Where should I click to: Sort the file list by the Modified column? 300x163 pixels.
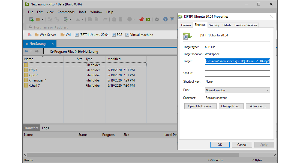(x=126, y=59)
